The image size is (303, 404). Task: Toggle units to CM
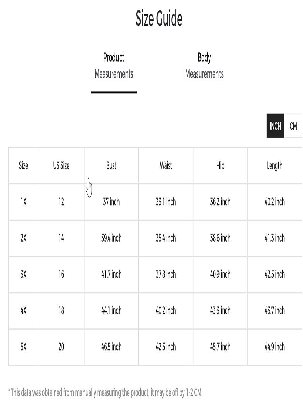(x=293, y=126)
